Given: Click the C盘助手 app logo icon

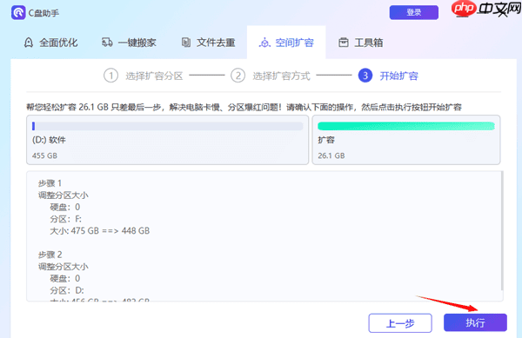Looking at the screenshot, I should click(18, 13).
